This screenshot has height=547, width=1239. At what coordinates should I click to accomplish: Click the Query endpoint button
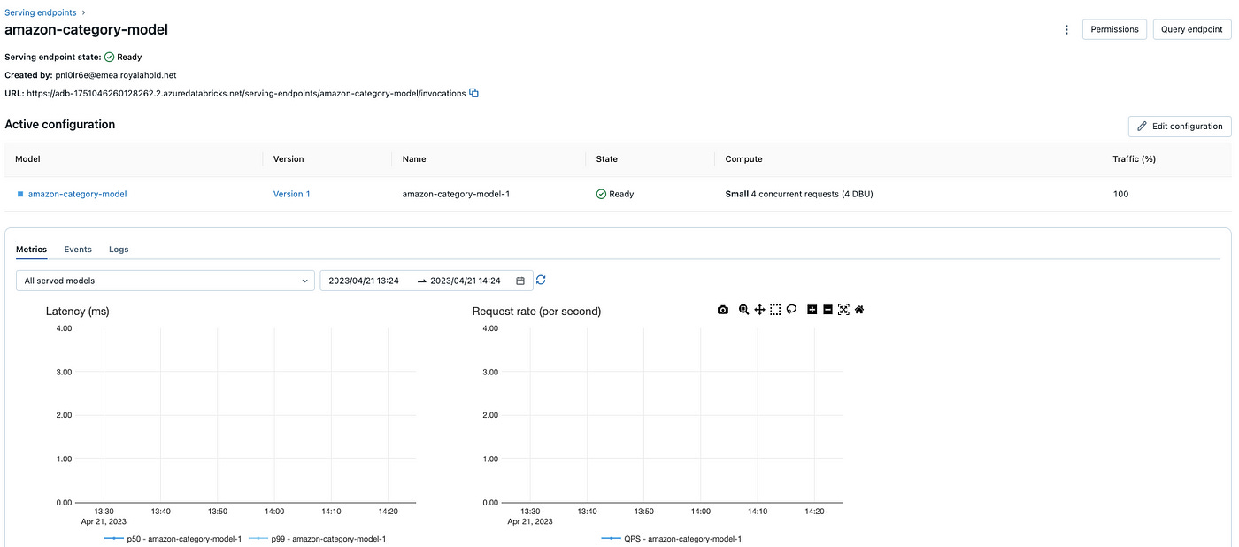pos(1191,29)
